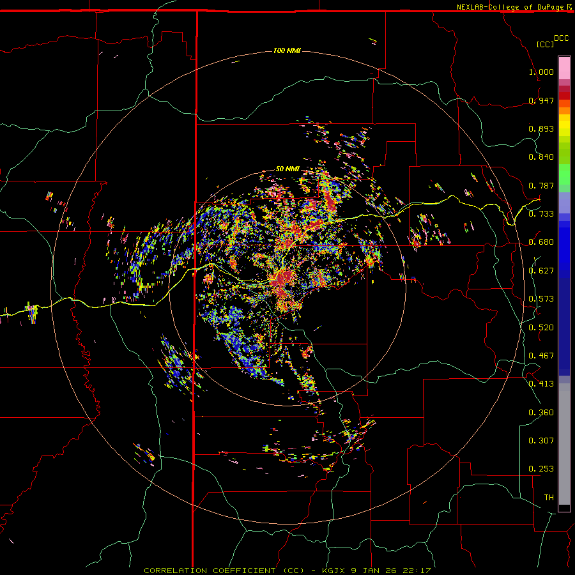This screenshot has width=575, height=575.
Task: Click the 0.840 legend value
Action: (x=541, y=157)
